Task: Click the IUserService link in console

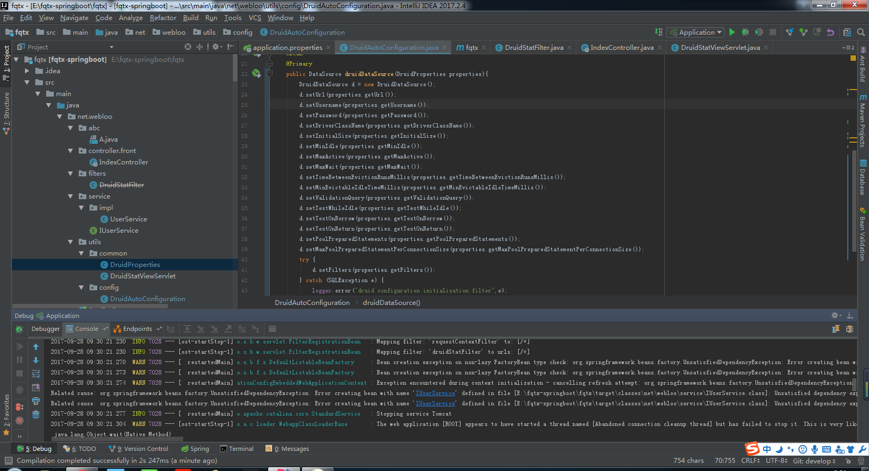Action: (x=435, y=393)
